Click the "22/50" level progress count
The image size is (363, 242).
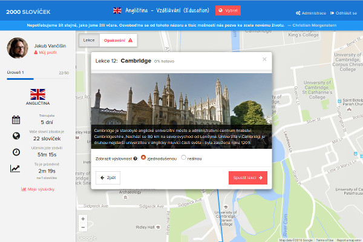[64, 73]
